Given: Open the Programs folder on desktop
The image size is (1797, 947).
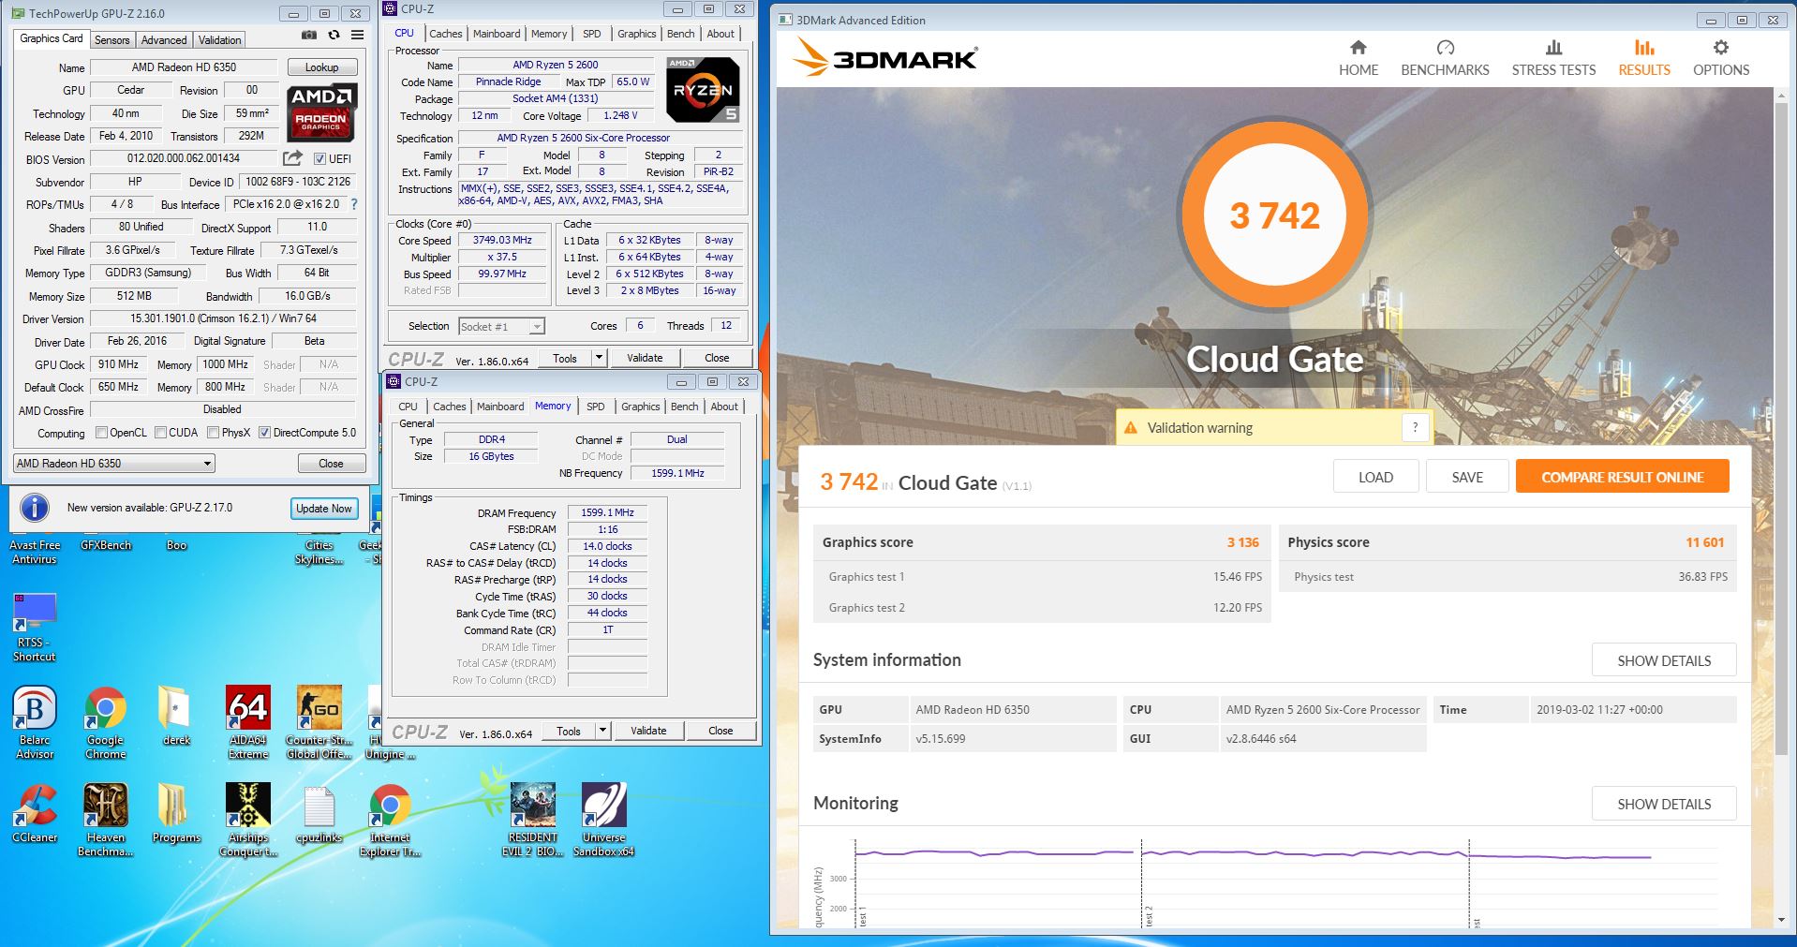Looking at the screenshot, I should coord(176,813).
